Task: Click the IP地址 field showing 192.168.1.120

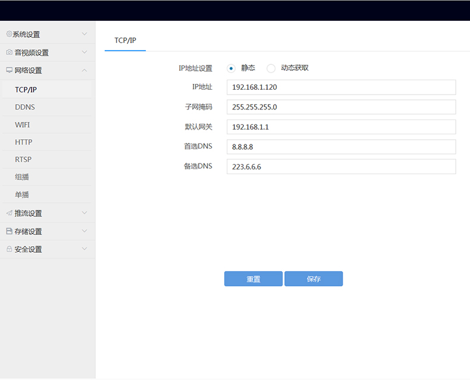Action: point(341,87)
